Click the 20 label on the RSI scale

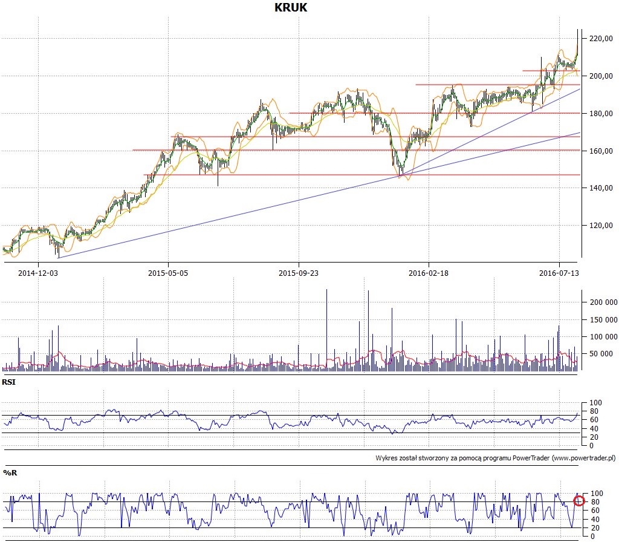[x=594, y=437]
